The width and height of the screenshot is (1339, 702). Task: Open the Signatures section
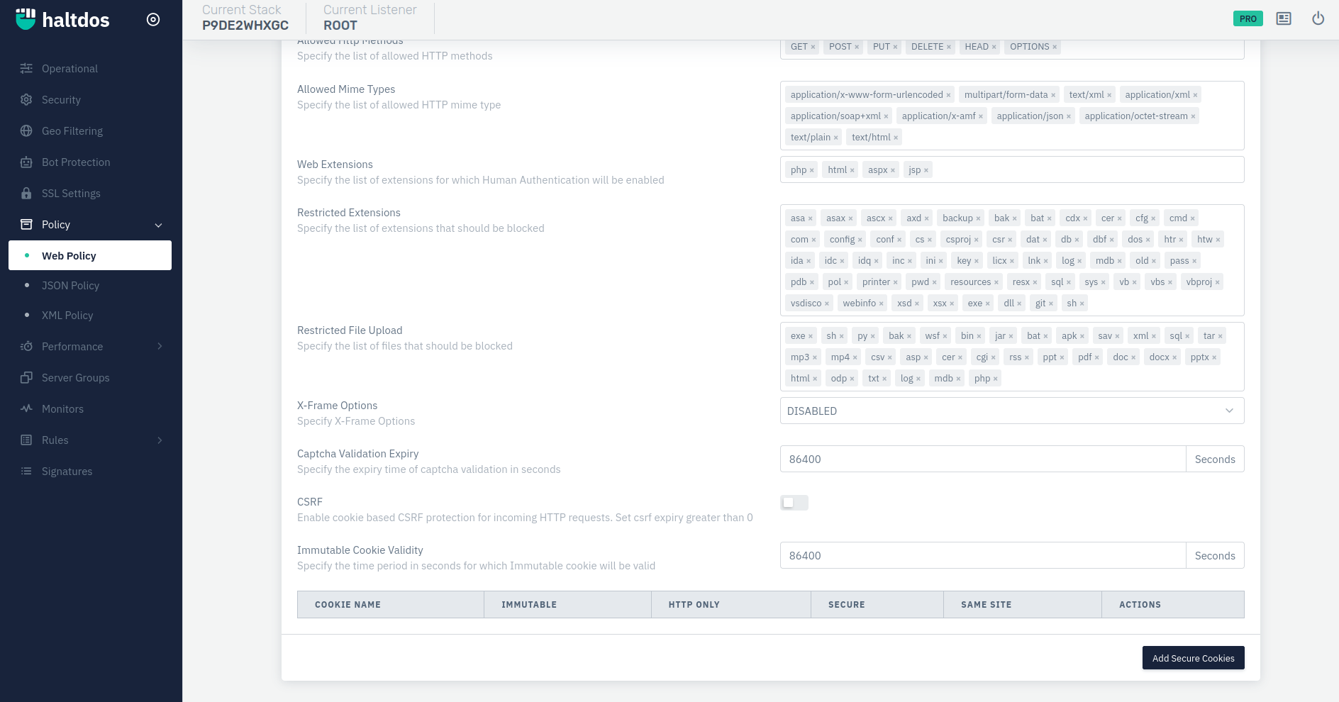(67, 472)
